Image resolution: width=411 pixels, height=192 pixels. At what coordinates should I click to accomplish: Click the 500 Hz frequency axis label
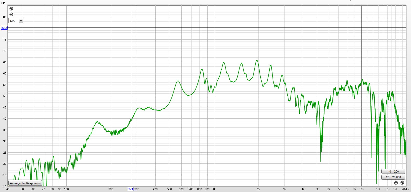tap(170, 189)
